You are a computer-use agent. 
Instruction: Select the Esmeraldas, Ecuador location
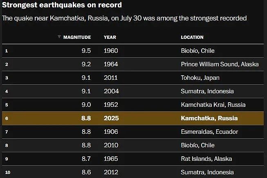click(x=209, y=132)
